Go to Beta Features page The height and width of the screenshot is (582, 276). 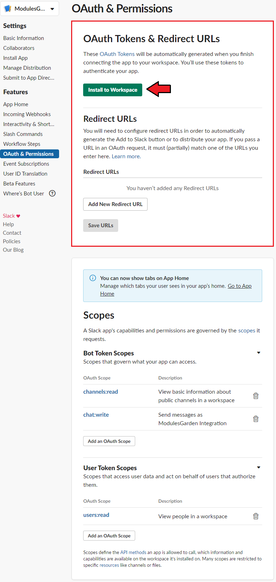(19, 183)
